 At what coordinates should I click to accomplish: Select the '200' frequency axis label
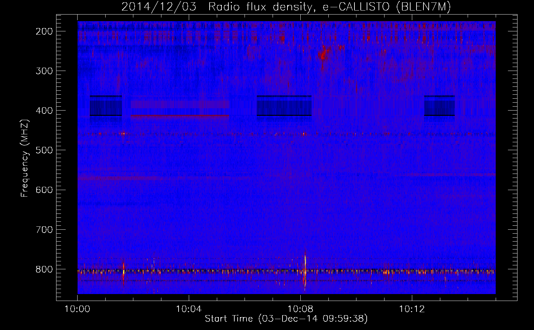tap(44, 32)
